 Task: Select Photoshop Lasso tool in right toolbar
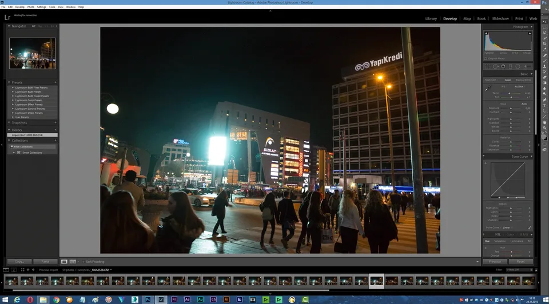[x=544, y=33]
